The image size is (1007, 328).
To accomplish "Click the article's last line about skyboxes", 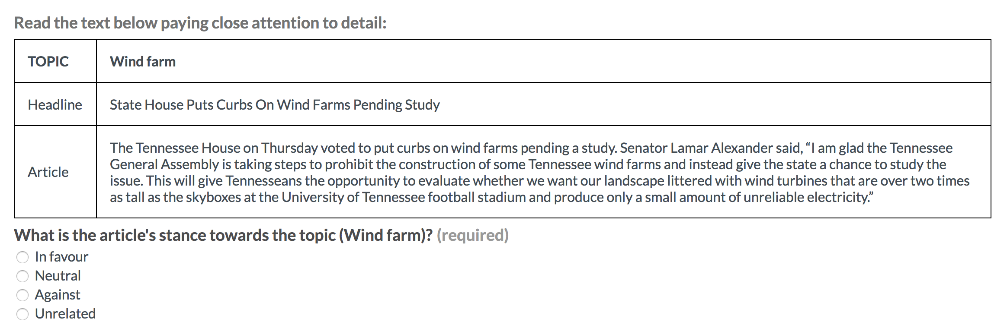I will coord(492,197).
